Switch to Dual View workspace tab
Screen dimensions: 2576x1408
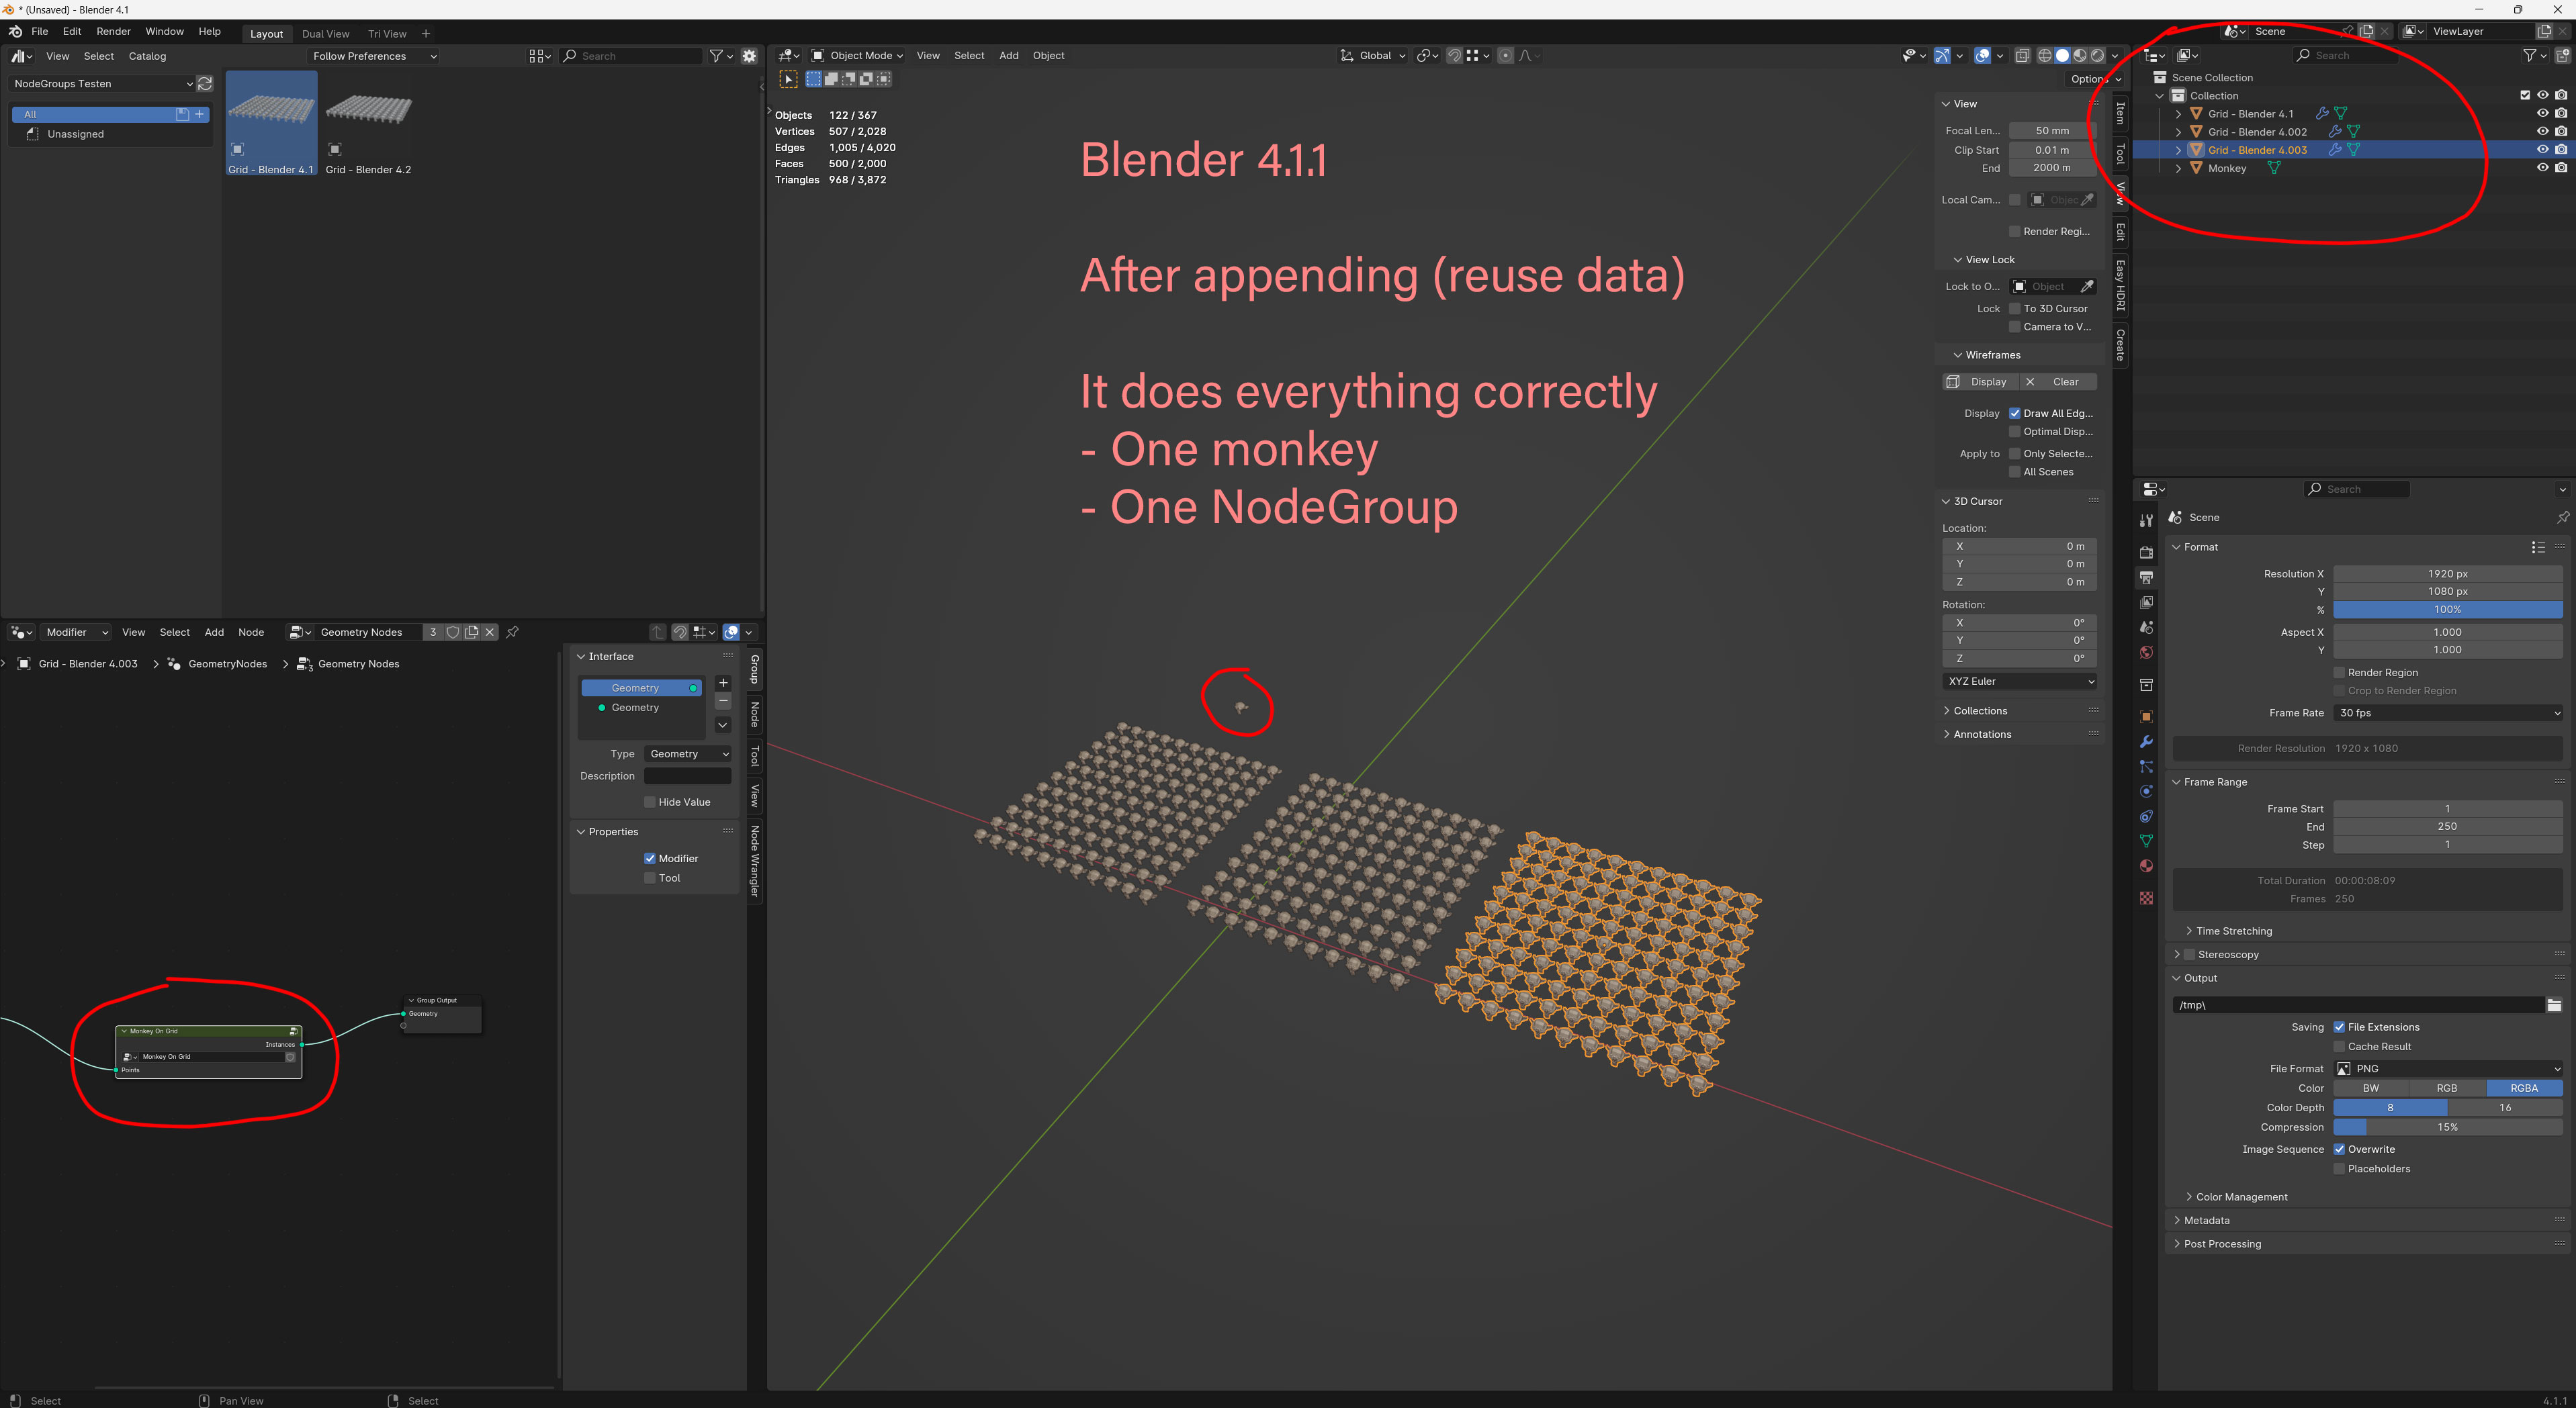[326, 34]
